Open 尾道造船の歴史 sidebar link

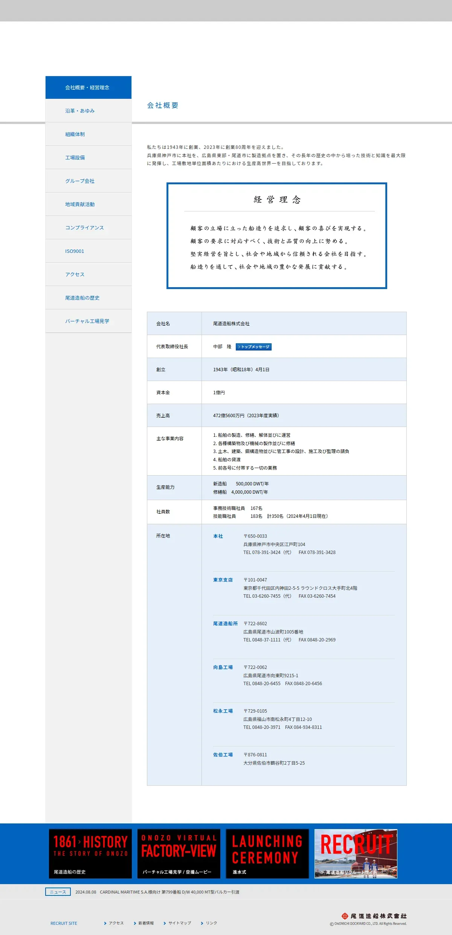[89, 298]
